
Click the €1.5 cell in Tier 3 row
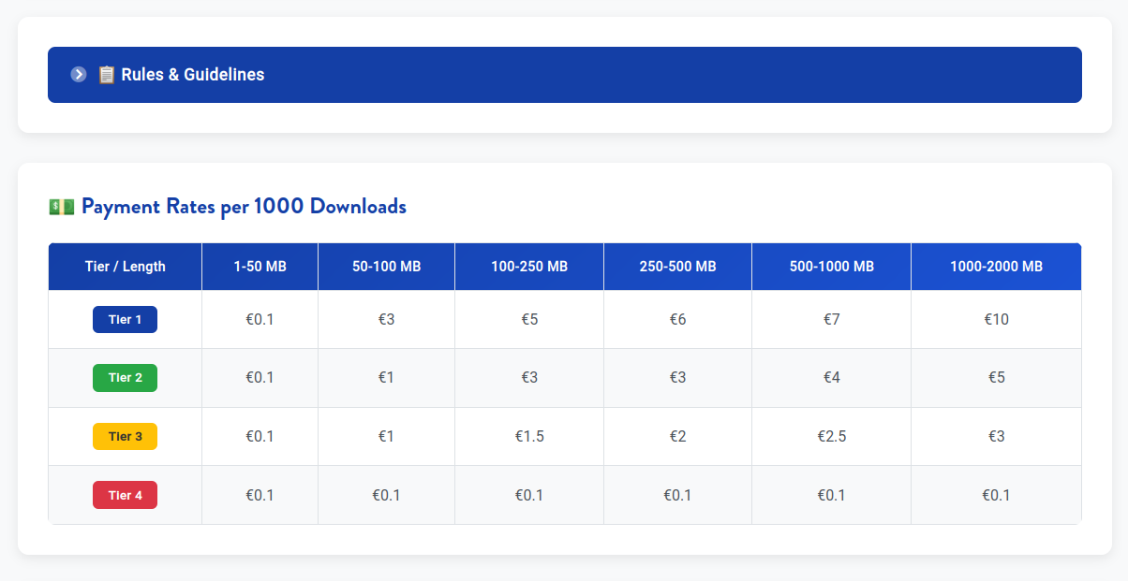528,436
